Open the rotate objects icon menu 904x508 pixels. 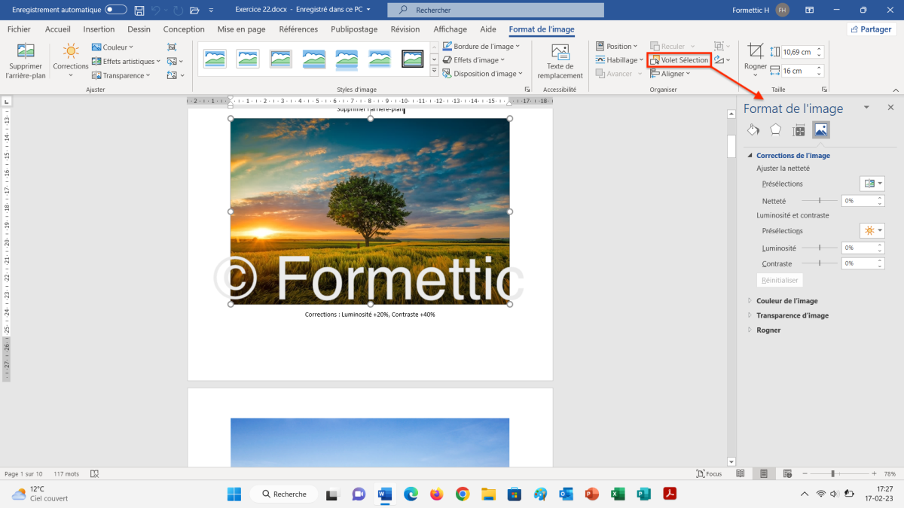pyautogui.click(x=721, y=60)
